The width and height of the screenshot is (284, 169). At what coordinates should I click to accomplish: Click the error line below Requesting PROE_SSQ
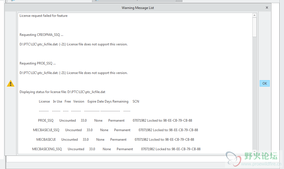pyautogui.click(x=74, y=73)
